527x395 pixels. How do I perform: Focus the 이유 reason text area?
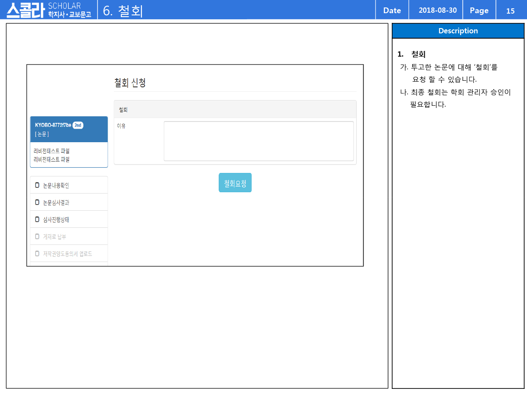click(258, 141)
